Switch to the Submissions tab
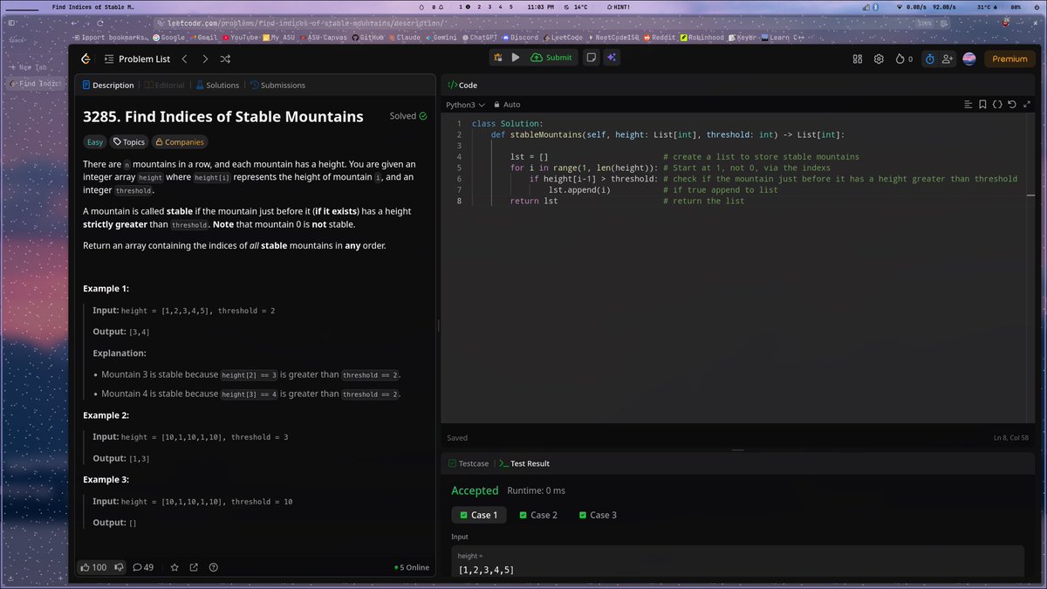The width and height of the screenshot is (1047, 589). point(277,85)
